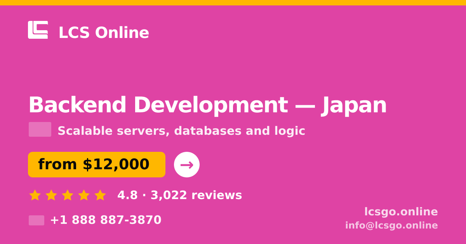Click 'Scalable servers, databases and logic' subtitle

point(181,131)
